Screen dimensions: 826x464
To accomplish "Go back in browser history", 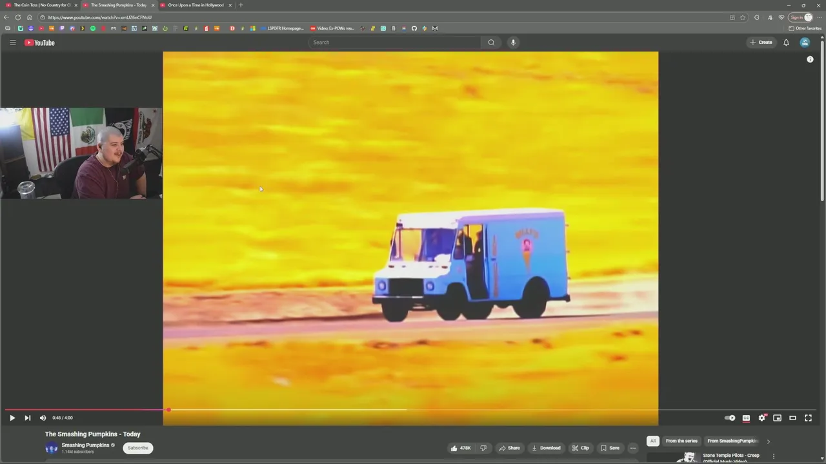I will tap(6, 17).
